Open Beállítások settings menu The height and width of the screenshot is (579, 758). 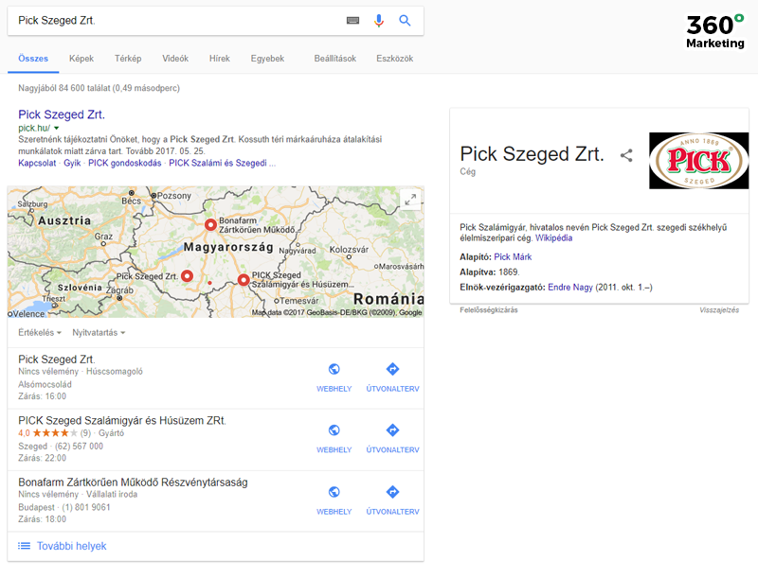click(335, 59)
